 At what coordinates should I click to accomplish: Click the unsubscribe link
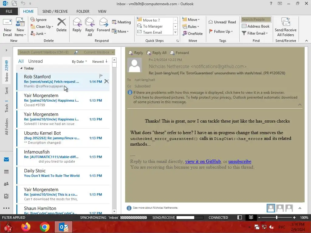point(240,161)
